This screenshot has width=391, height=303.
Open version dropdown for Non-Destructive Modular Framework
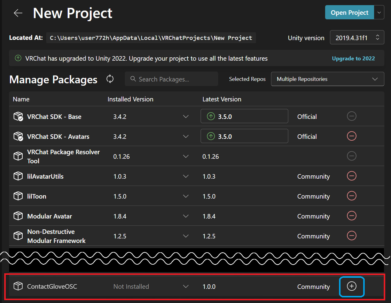click(186, 236)
